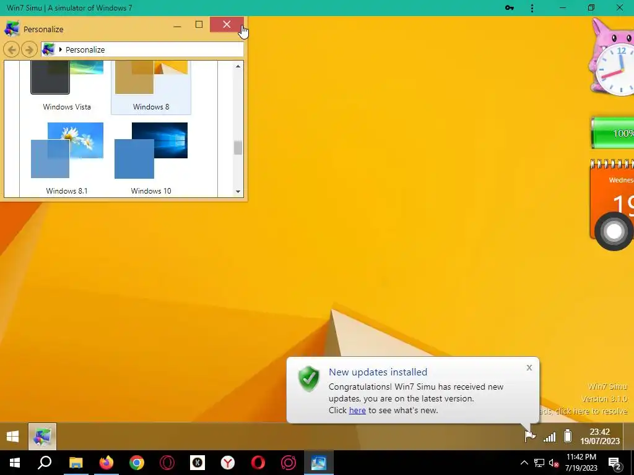Show hidden tray icons chevron
The image size is (634, 475).
pos(524,463)
